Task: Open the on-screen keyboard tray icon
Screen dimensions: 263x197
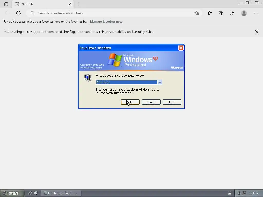Action: coord(229,193)
